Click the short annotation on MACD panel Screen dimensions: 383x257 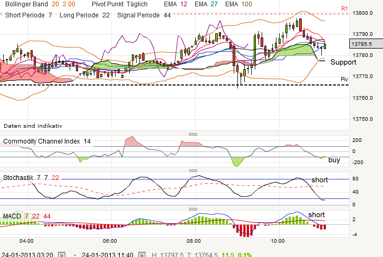pos(317,215)
